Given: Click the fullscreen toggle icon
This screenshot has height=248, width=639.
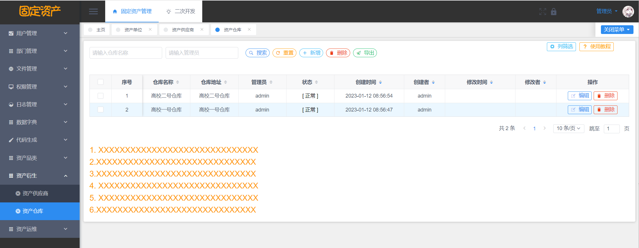Looking at the screenshot, I should pos(543,12).
